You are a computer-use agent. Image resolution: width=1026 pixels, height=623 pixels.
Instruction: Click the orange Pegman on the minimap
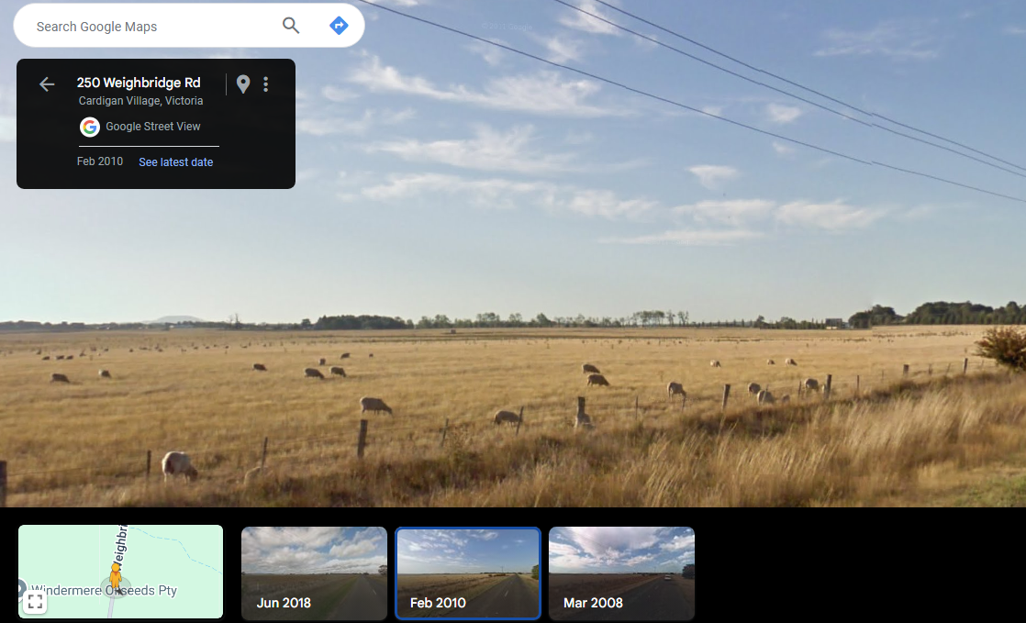coord(116,576)
